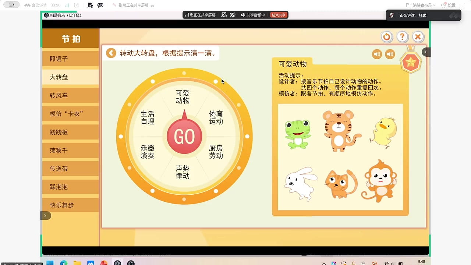Click 厨房劳动 segment on the wheel

point(216,152)
